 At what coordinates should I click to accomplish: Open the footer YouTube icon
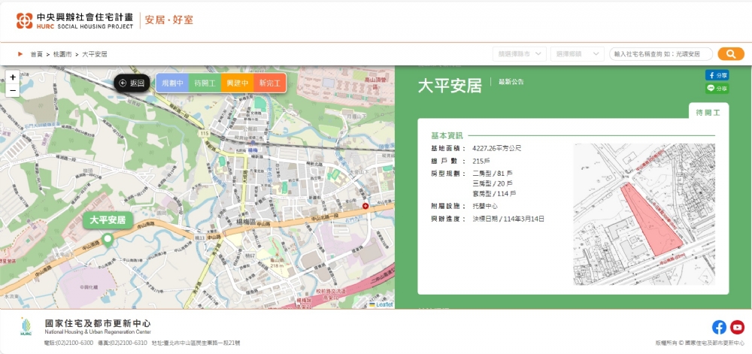[x=737, y=327]
